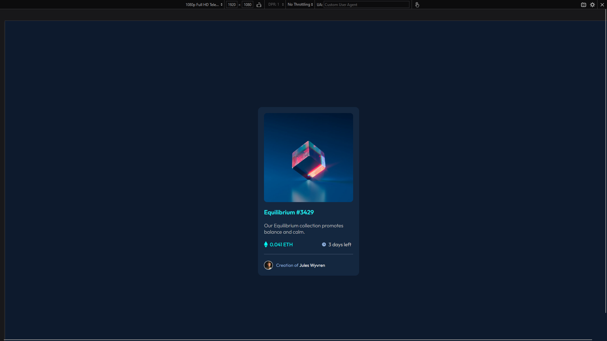Open the Equilibrium #3429 title link
The height and width of the screenshot is (341, 607).
tap(289, 212)
